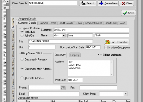Click the End Occupation house icon
Screen dimensions: 143x102
click(x=108, y=42)
